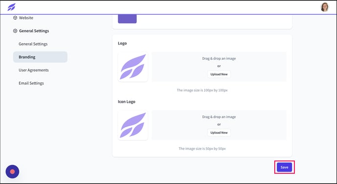The height and width of the screenshot is (184, 337).
Task: Click the Icon Logo image preview
Action: pos(133,125)
